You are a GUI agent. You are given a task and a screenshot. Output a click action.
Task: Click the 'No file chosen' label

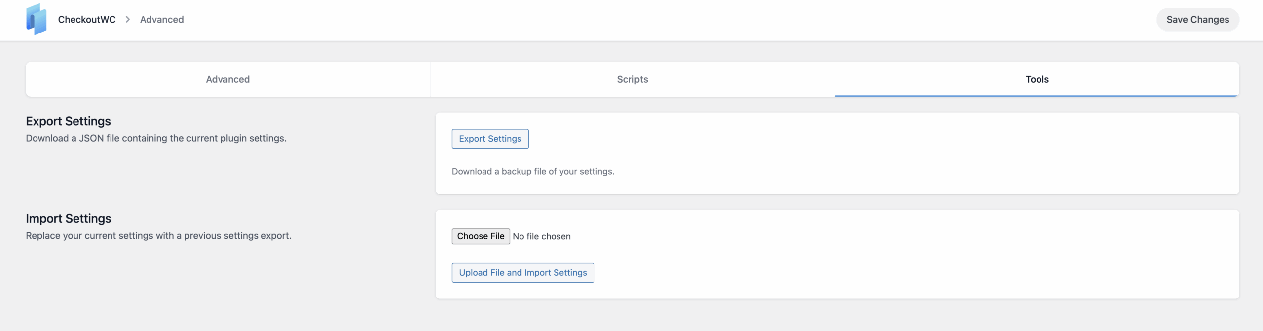coord(541,236)
